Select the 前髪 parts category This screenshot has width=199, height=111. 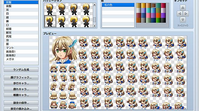point(21,2)
